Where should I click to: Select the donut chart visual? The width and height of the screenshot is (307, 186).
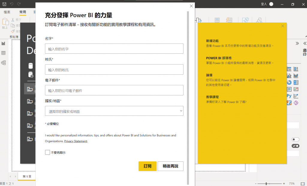[289, 82]
